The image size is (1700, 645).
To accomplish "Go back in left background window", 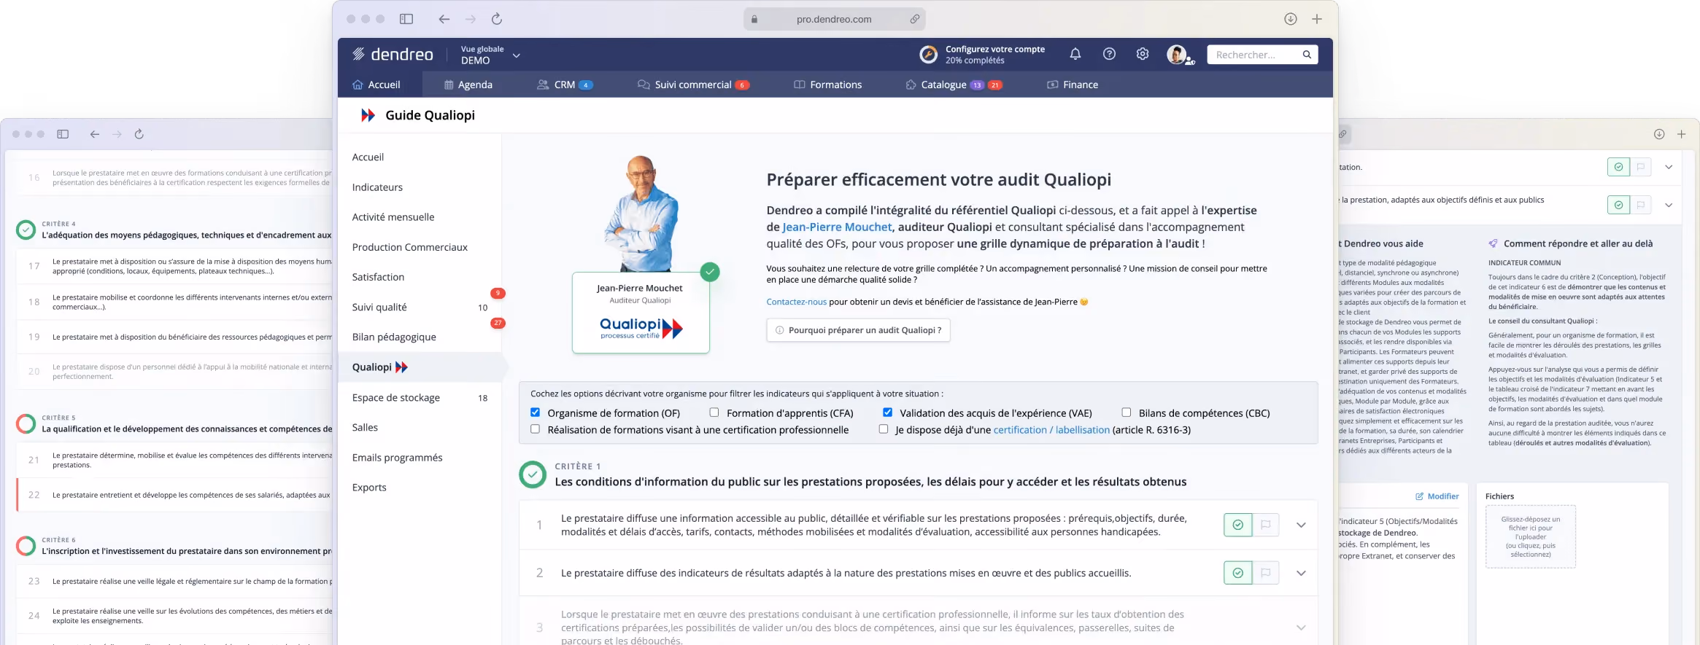I will [94, 134].
